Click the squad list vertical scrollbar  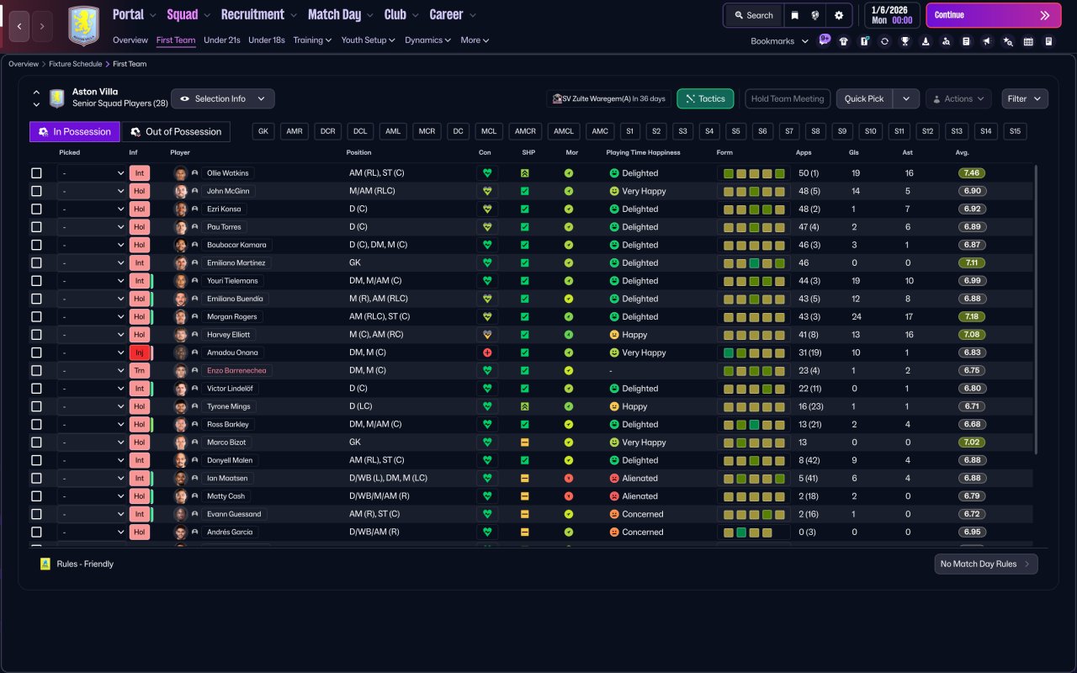coord(1036,308)
